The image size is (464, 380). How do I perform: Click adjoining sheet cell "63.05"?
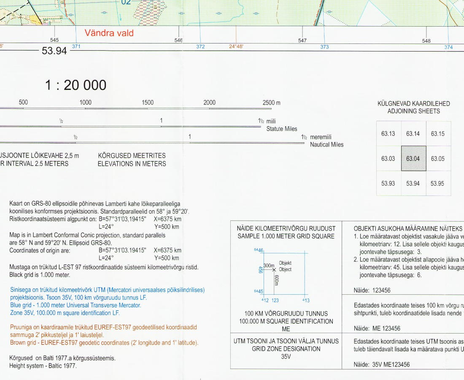pos(438,158)
